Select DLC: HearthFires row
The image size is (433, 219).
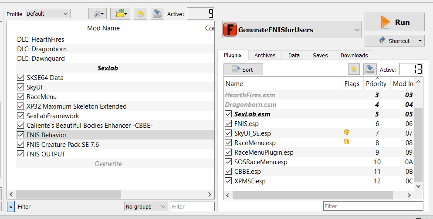coord(115,40)
